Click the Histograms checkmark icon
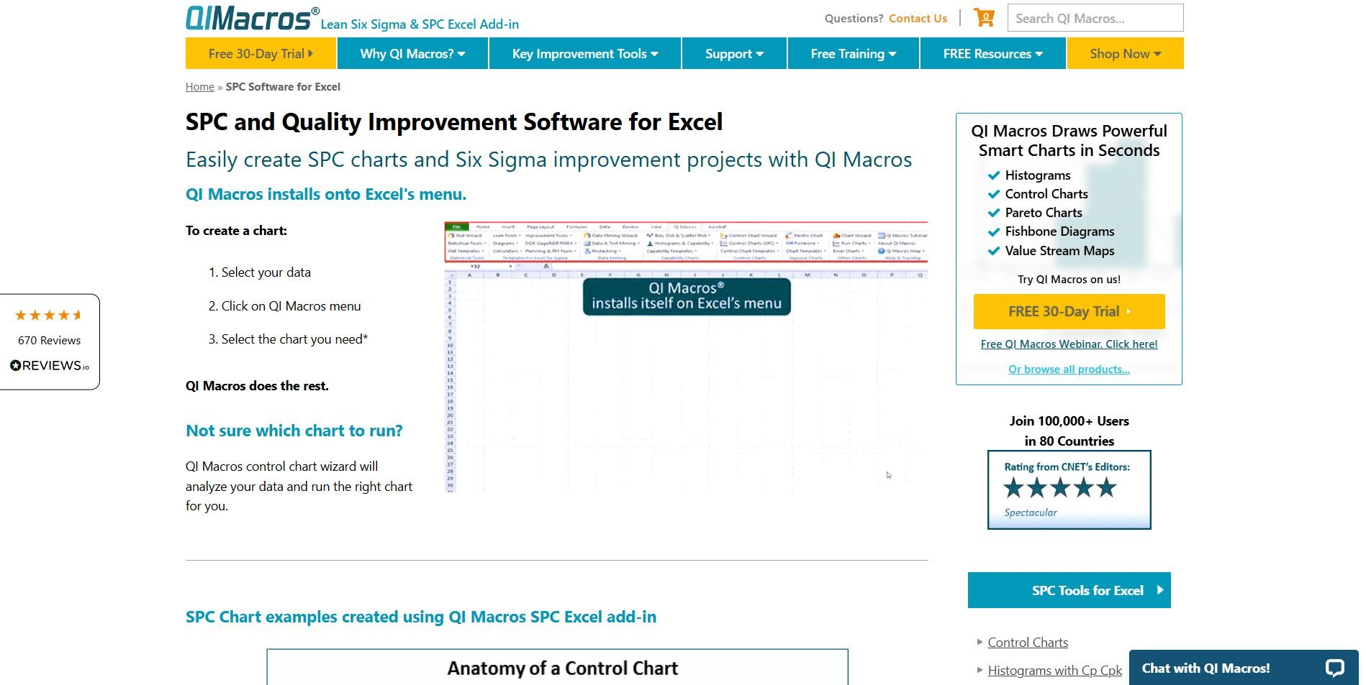The width and height of the screenshot is (1366, 685). (x=994, y=175)
